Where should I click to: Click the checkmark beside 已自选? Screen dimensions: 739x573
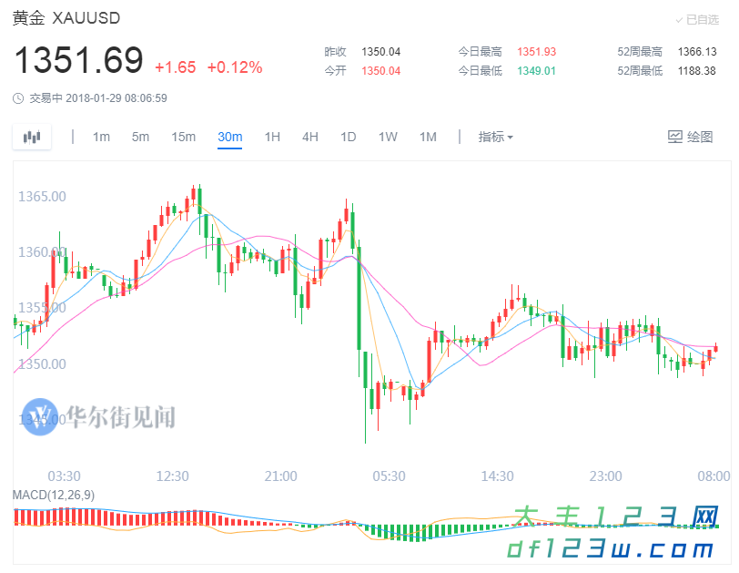(679, 19)
